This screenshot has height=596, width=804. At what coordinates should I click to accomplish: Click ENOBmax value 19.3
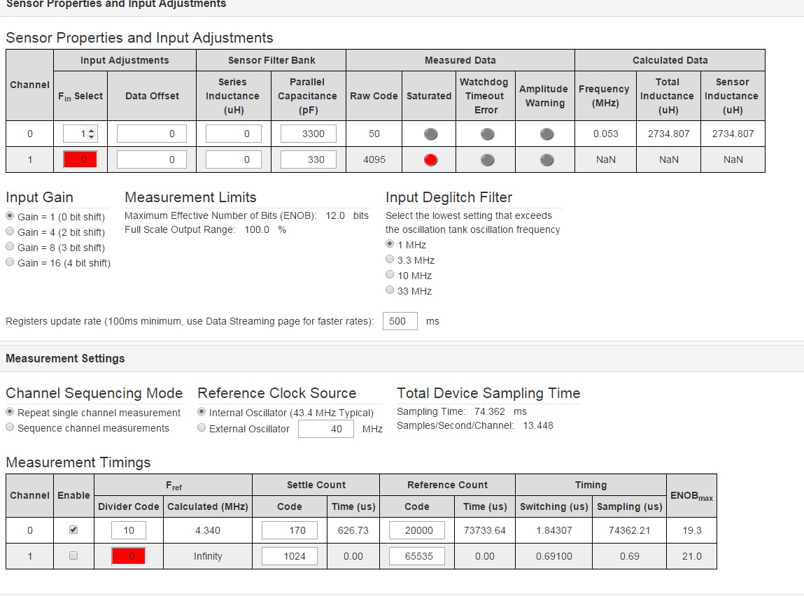692,530
